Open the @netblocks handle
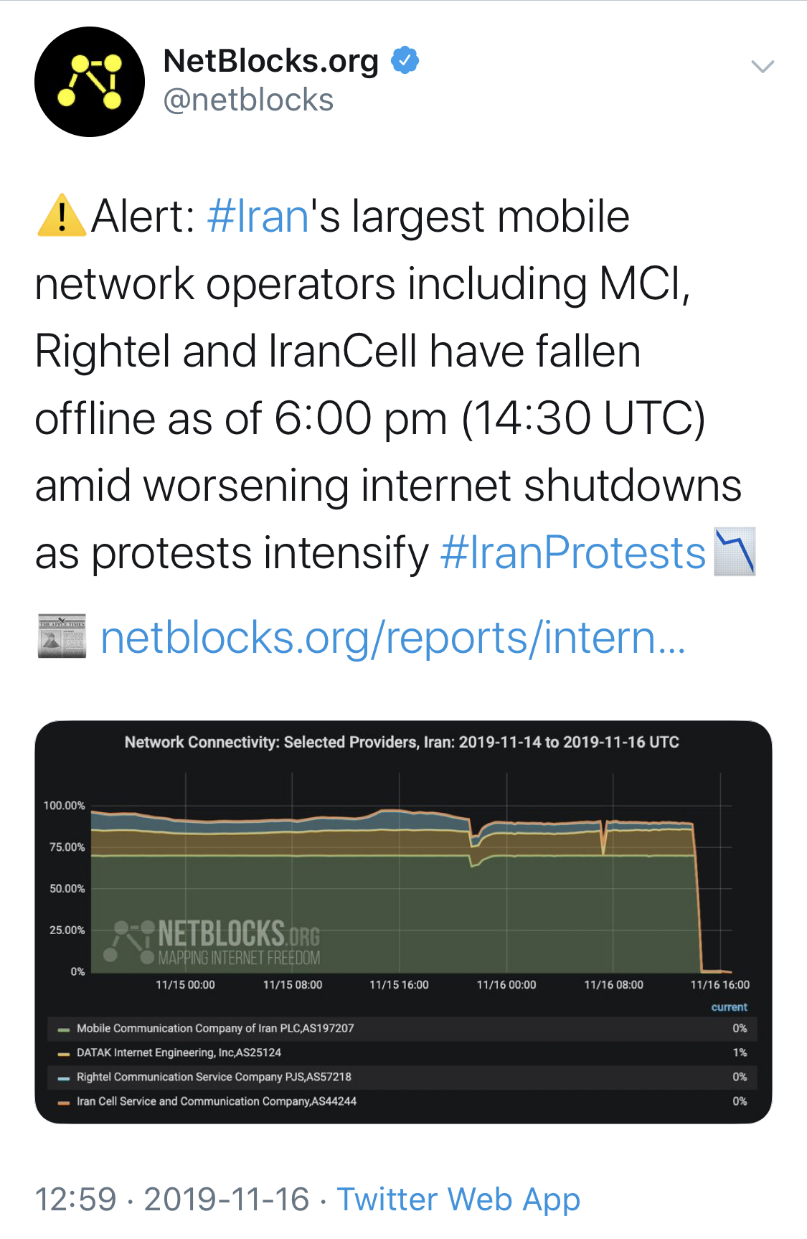This screenshot has height=1239, width=807. (248, 100)
